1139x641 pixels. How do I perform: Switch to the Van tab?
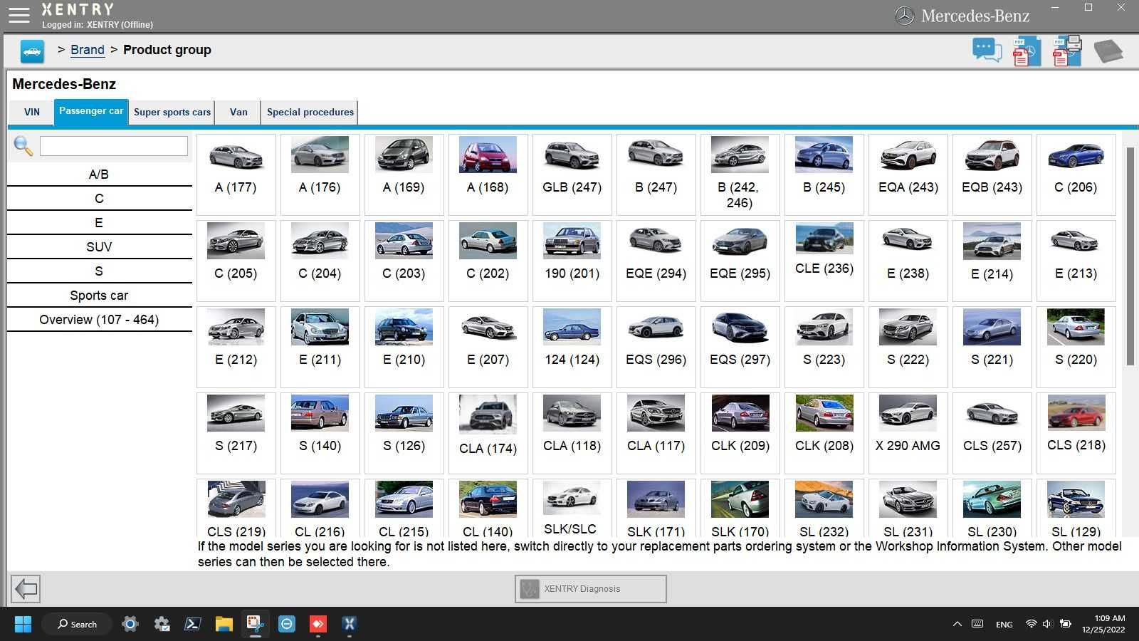pyautogui.click(x=238, y=113)
